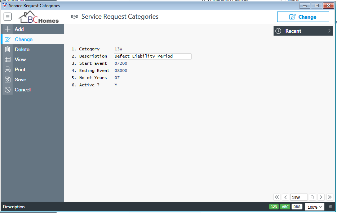
Task: Click the floppy disk icon beside Save
Action: [8, 80]
